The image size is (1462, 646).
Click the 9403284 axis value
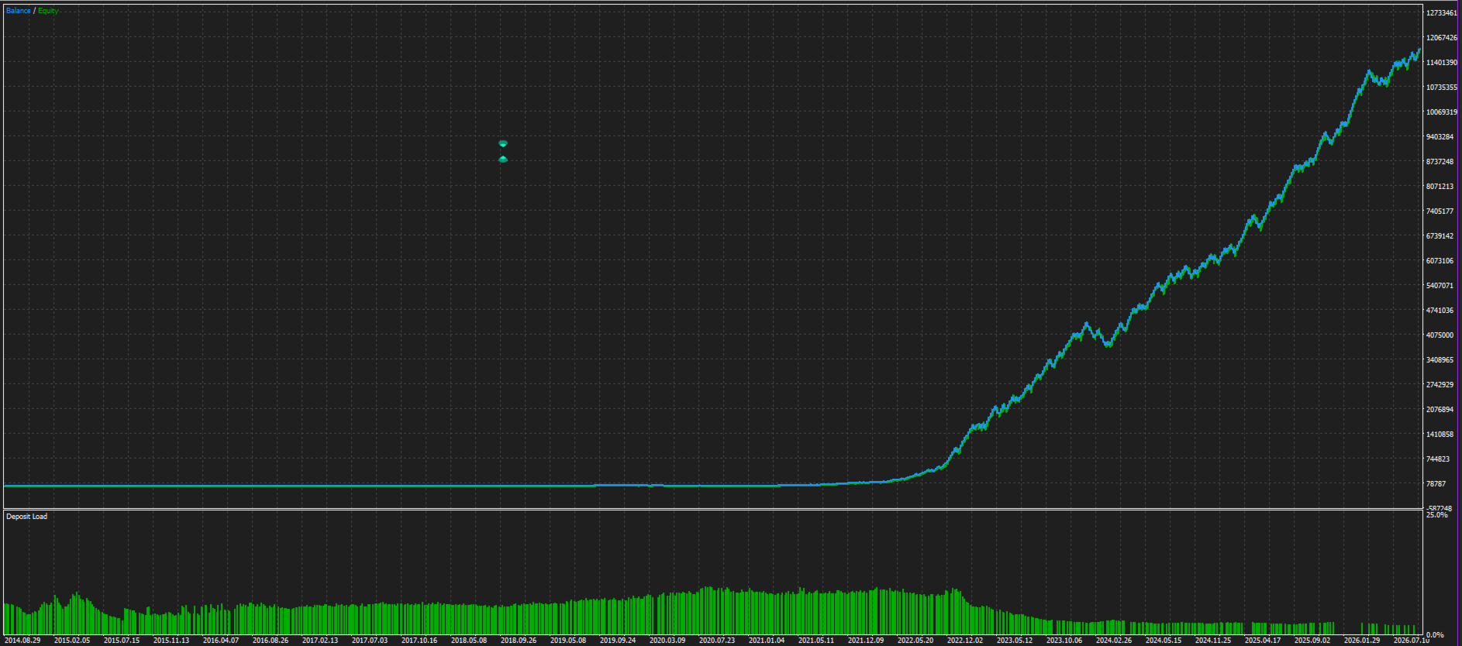coord(1440,137)
